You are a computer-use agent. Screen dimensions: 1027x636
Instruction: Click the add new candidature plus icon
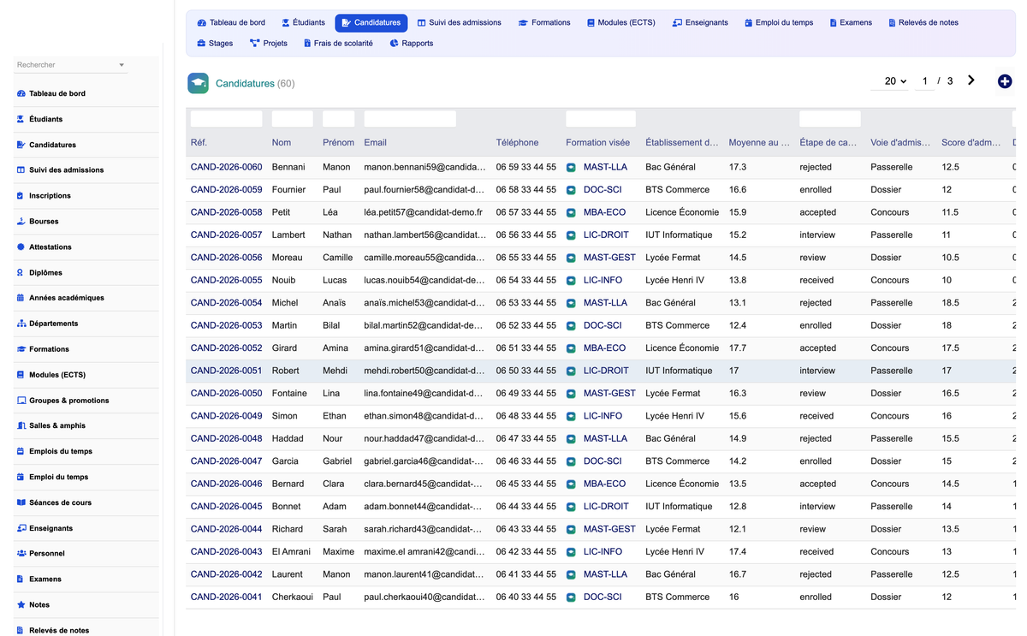pos(1005,81)
